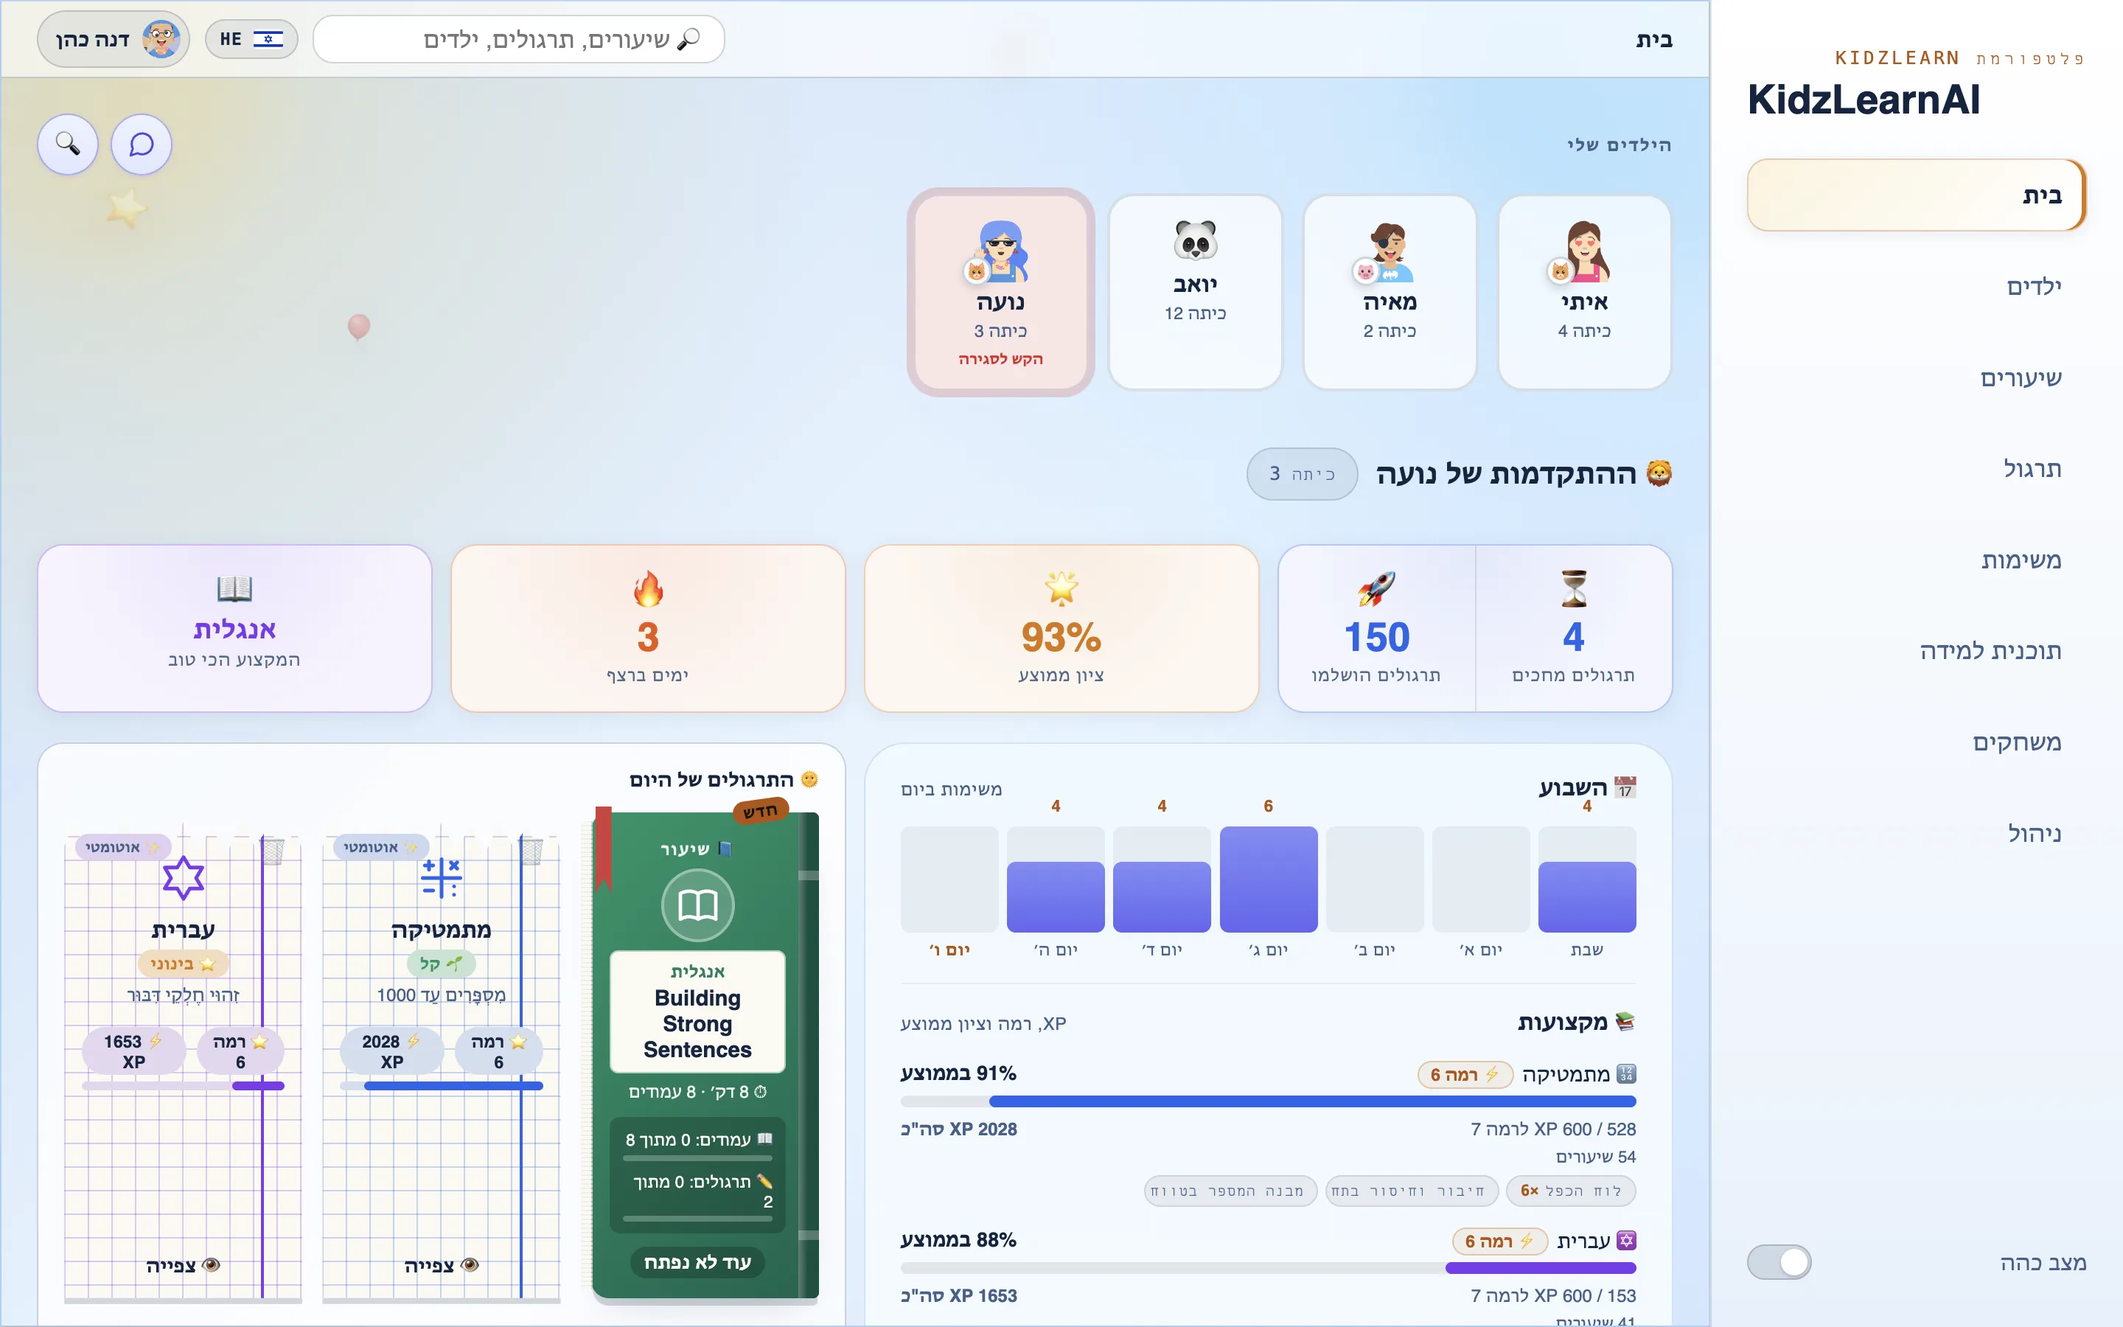Click the open book icon on the lesson card

(697, 905)
